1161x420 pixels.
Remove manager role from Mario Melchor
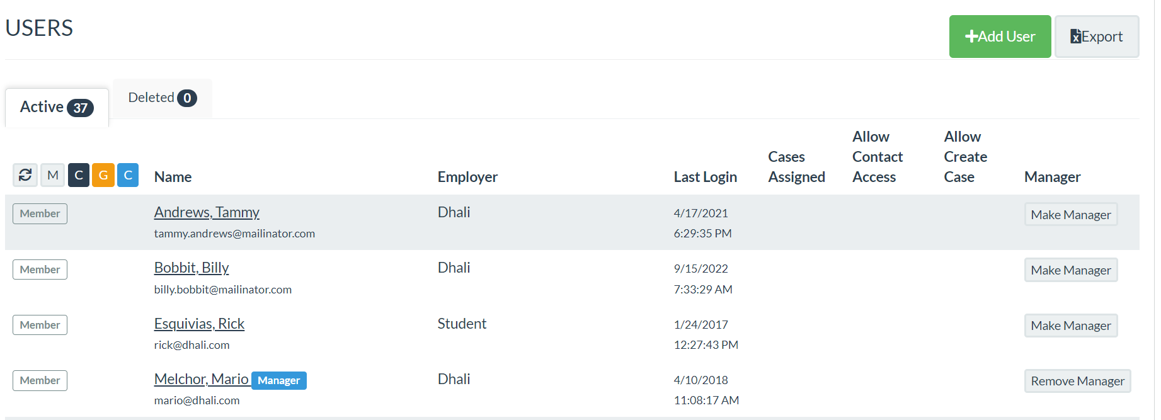1077,381
